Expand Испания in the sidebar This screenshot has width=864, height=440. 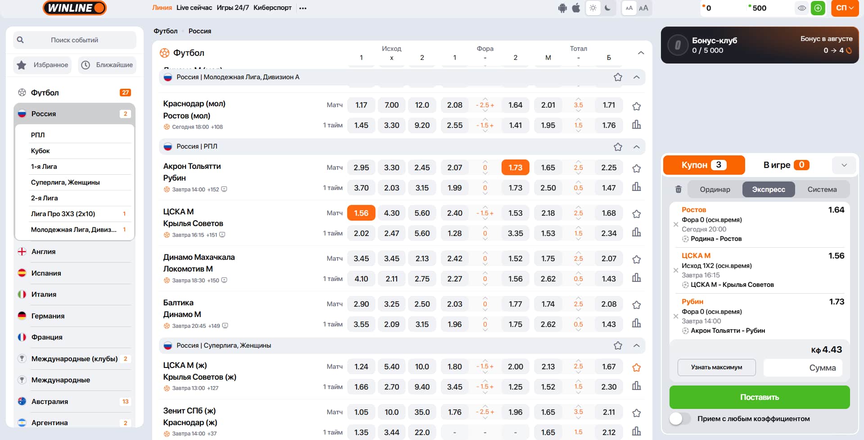pos(74,273)
